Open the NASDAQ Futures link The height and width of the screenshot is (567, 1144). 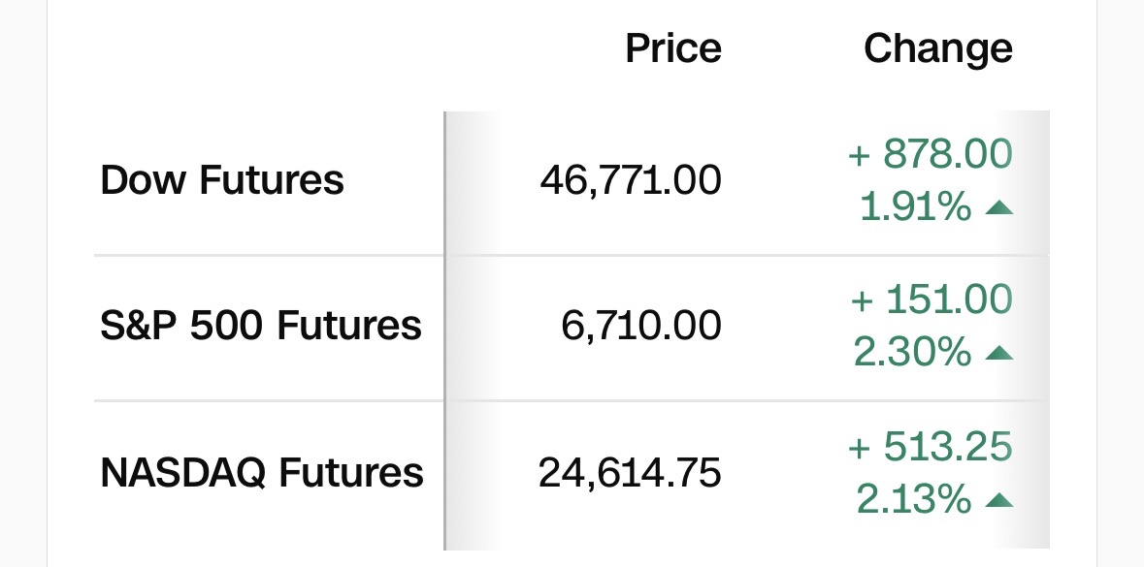click(262, 473)
